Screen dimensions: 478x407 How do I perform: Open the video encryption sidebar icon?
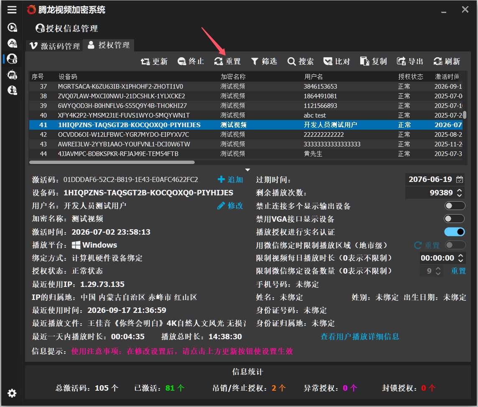pos(12,28)
